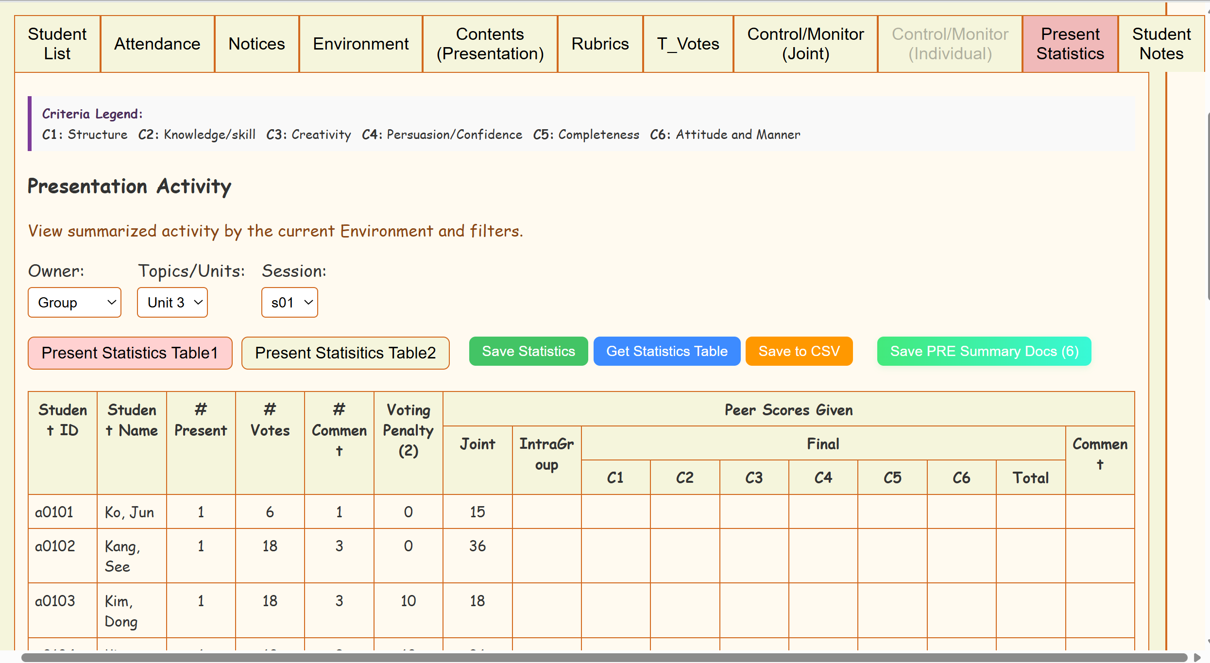Switch to Rubrics tab
This screenshot has width=1210, height=663.
pyautogui.click(x=600, y=44)
